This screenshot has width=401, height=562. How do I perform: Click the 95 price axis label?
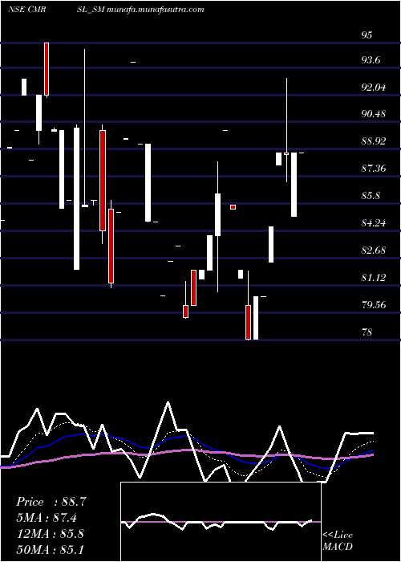(367, 35)
